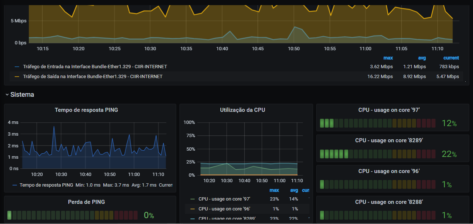Click Max: 3.7 ms in the PING legend
Image resolution: width=473 pixels, height=224 pixels.
[x=116, y=185]
